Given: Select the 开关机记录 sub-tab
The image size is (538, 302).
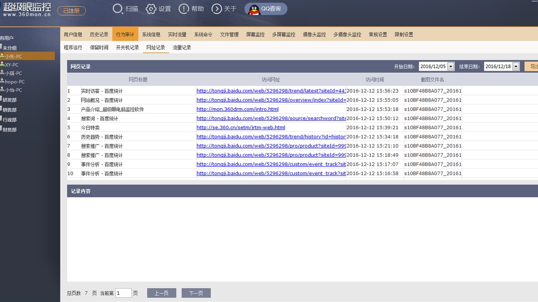Looking at the screenshot, I should pos(127,47).
